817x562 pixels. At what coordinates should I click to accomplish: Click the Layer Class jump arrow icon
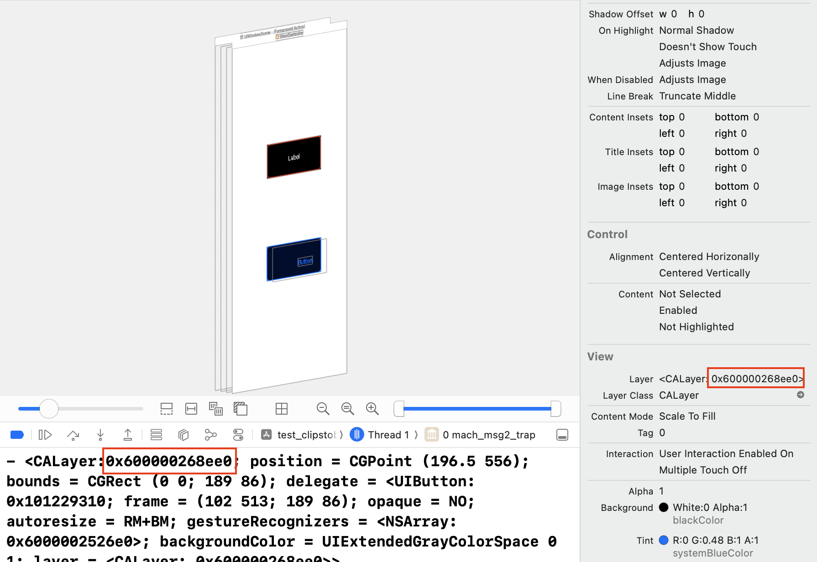[801, 395]
